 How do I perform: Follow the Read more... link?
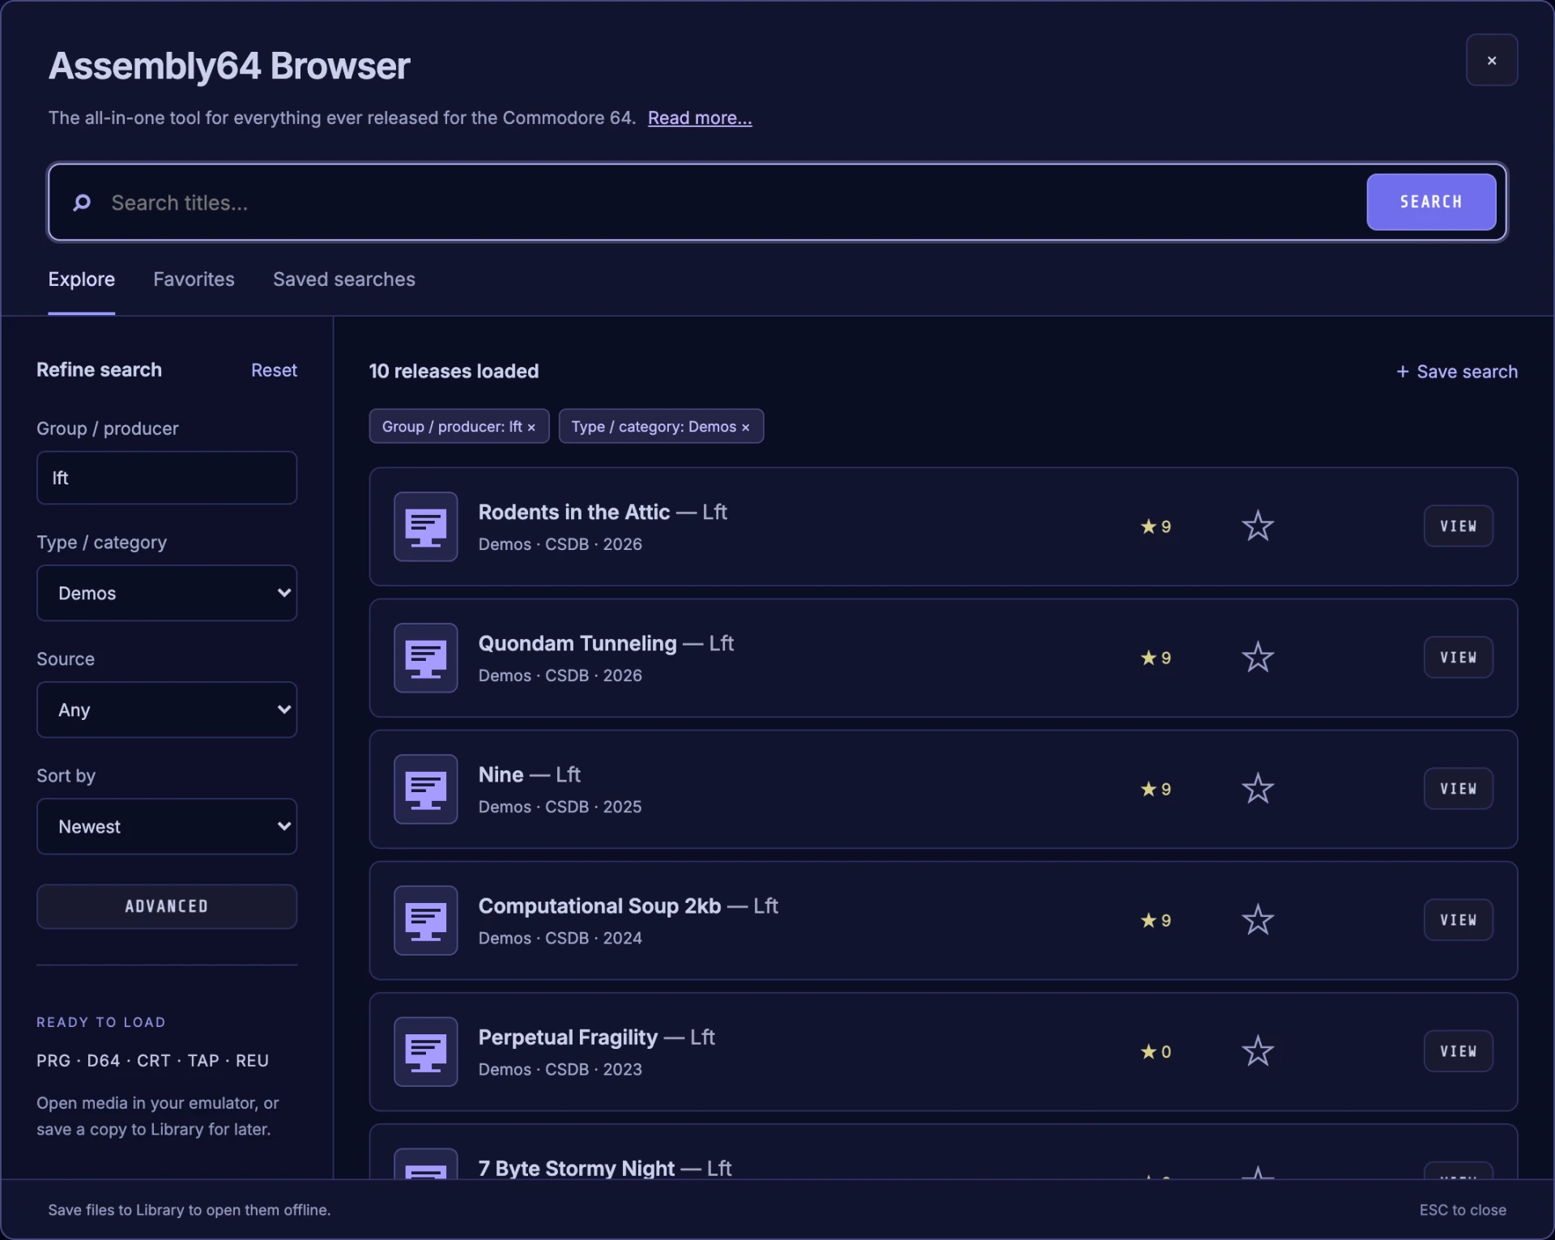click(x=700, y=118)
